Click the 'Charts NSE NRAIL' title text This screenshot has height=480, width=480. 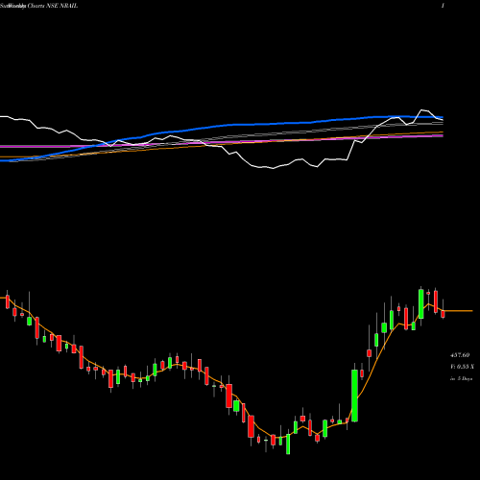[x=52, y=6]
